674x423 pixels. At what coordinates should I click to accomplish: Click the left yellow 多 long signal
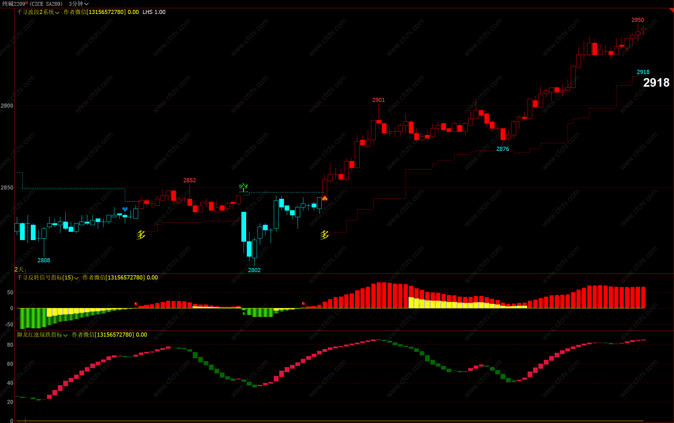click(141, 235)
